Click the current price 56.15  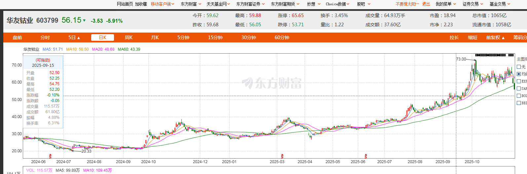tap(71, 20)
